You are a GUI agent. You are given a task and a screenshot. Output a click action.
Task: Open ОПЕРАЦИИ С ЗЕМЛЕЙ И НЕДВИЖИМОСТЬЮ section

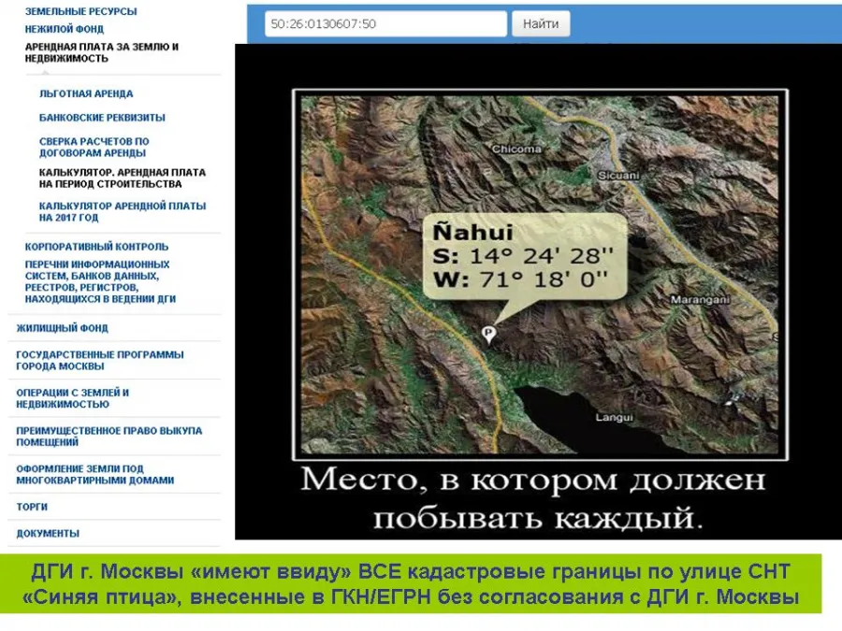click(x=72, y=398)
